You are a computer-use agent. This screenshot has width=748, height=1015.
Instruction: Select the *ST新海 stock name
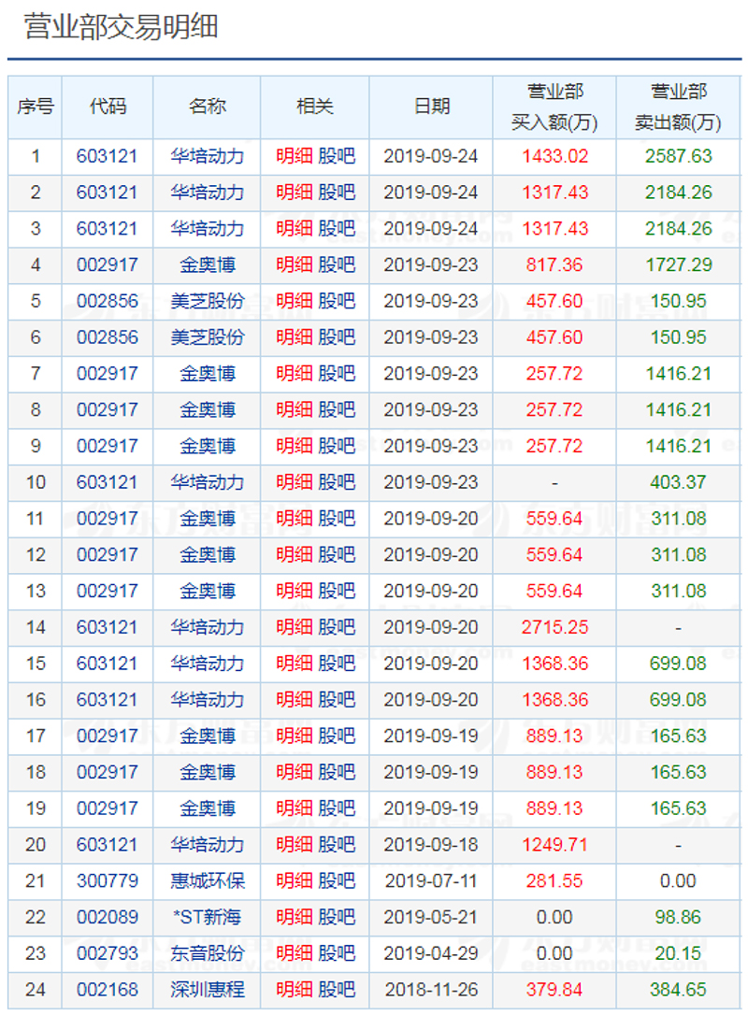tap(207, 918)
